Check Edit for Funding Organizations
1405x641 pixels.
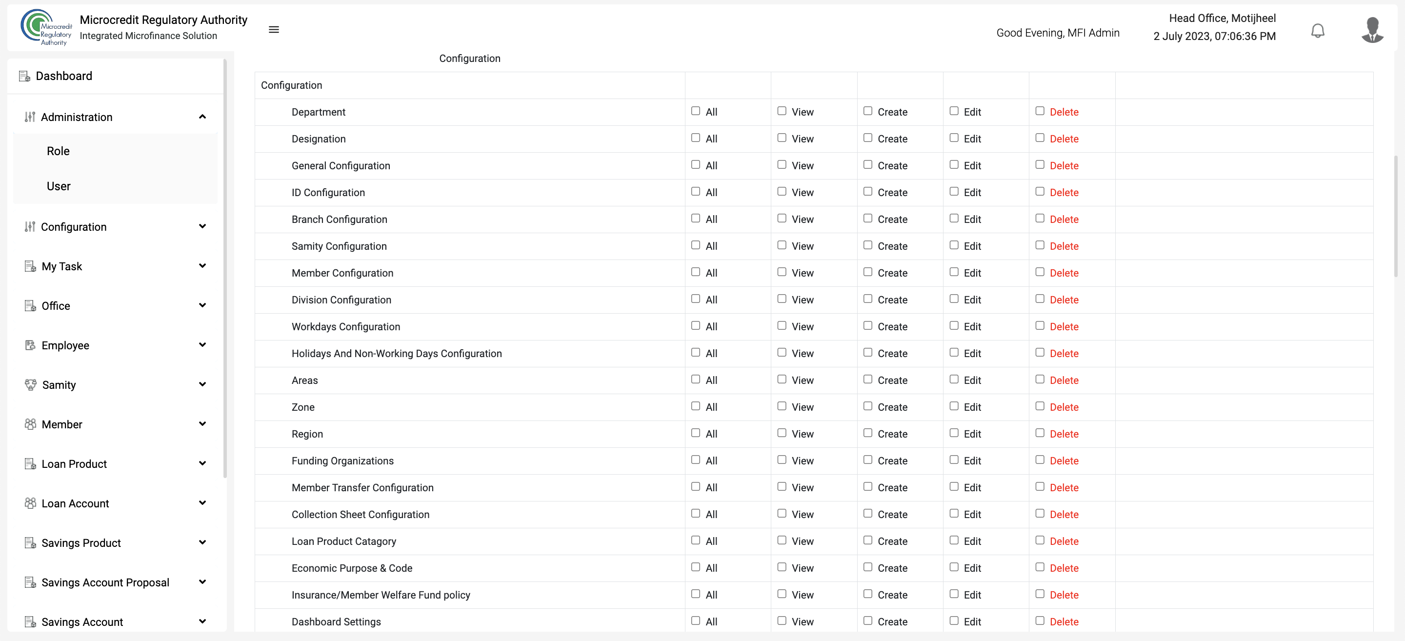[x=954, y=460]
